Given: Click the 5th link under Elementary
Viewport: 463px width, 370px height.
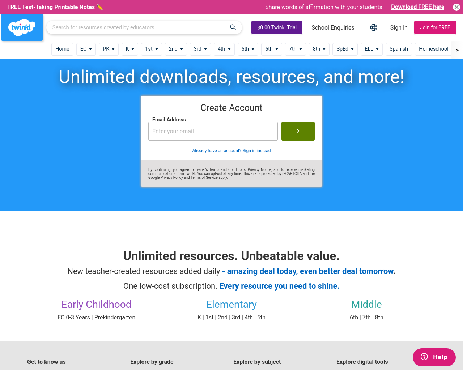Looking at the screenshot, I should (261, 317).
